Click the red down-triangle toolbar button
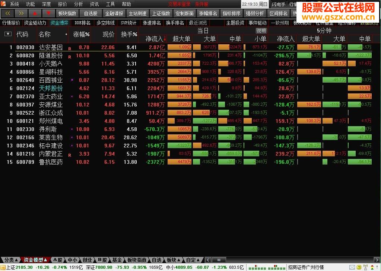 48,13
